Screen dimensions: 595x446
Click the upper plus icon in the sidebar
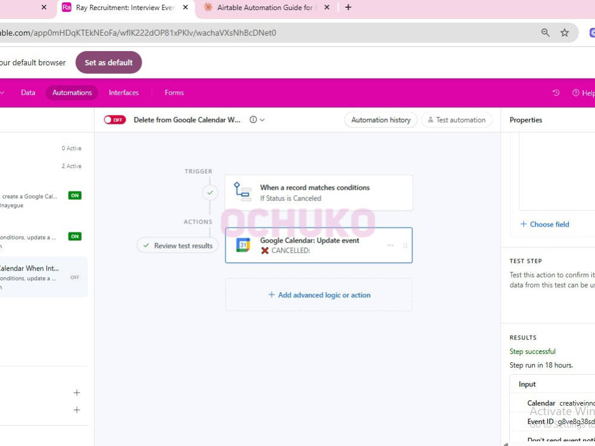[x=77, y=392]
